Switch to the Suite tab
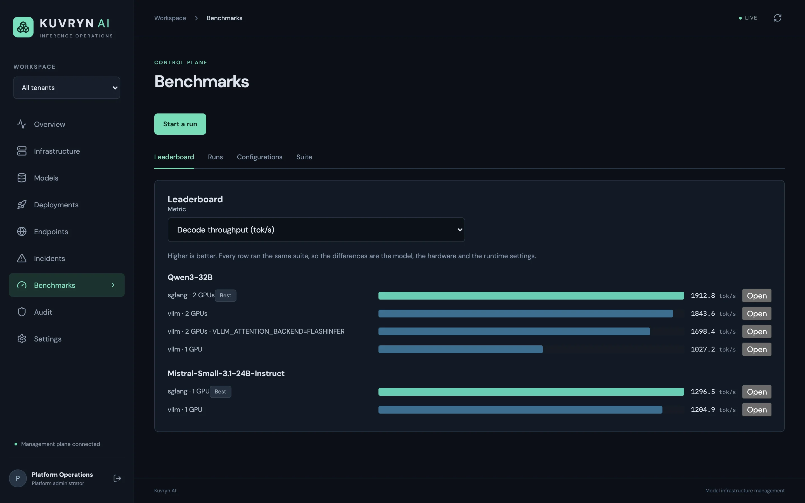 (x=304, y=157)
